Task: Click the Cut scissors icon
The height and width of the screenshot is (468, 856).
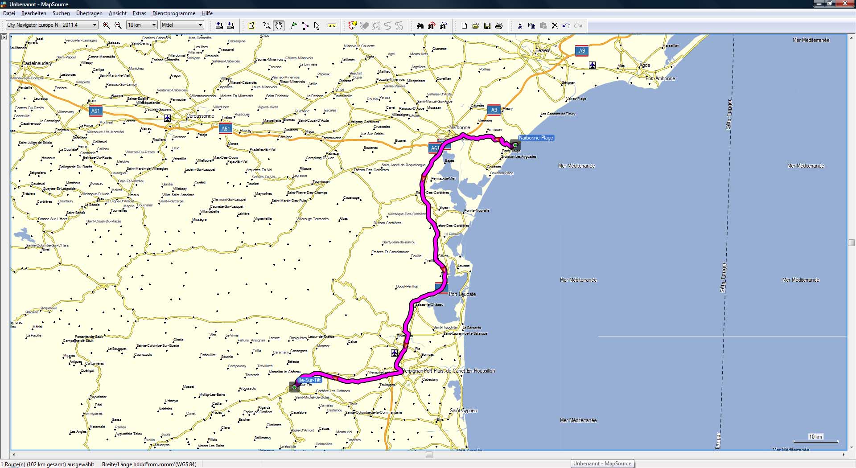Action: point(520,25)
